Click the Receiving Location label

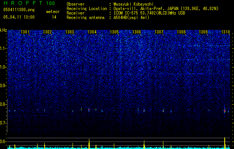pos(87,9)
